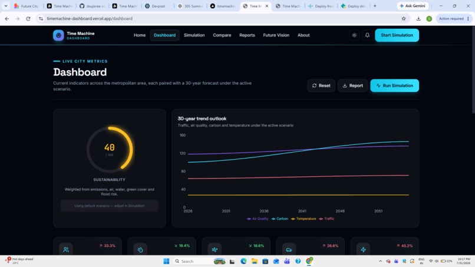Image resolution: width=475 pixels, height=267 pixels.
Task: Click the battery 22% indicator
Action: pos(447,261)
